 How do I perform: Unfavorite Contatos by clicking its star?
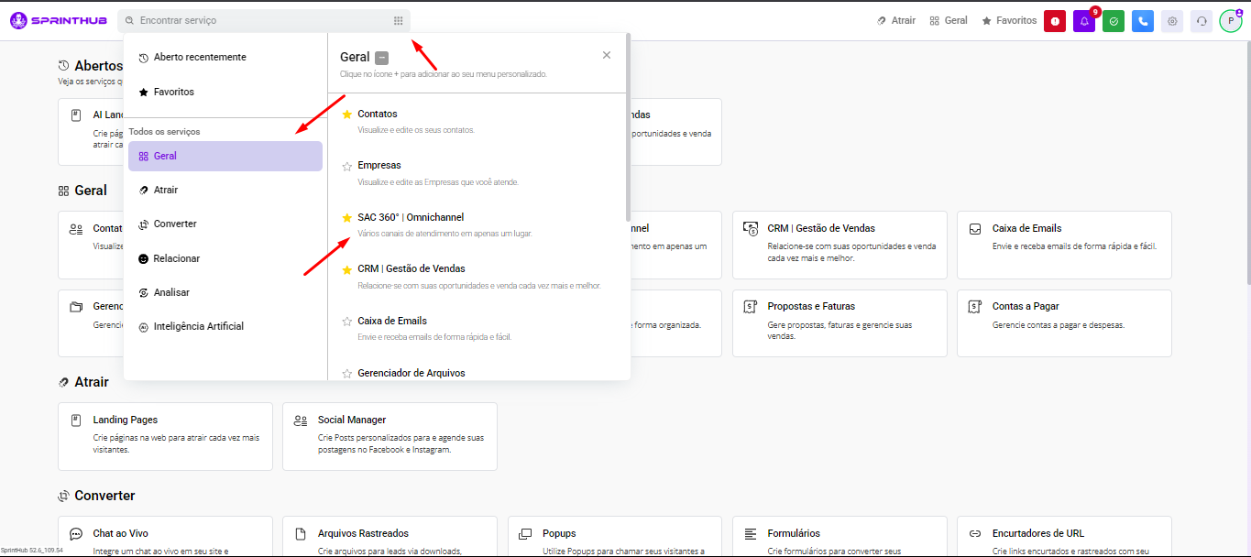click(x=346, y=115)
